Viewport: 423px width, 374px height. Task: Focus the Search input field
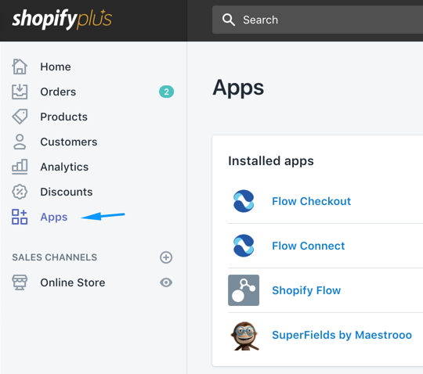click(x=317, y=20)
